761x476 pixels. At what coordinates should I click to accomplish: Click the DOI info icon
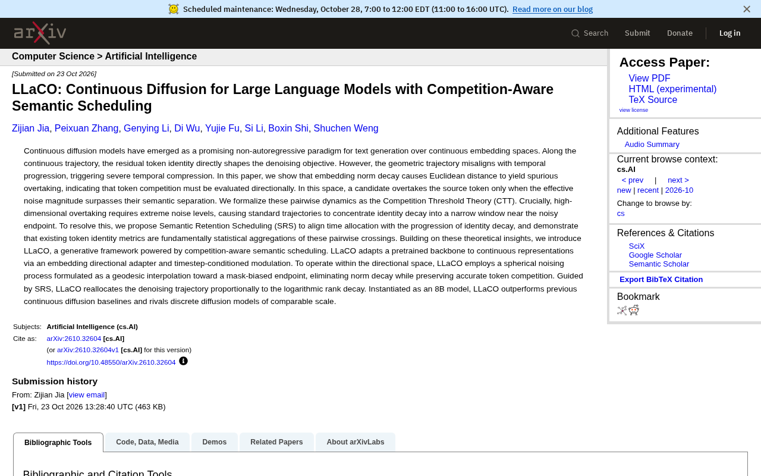point(183,361)
